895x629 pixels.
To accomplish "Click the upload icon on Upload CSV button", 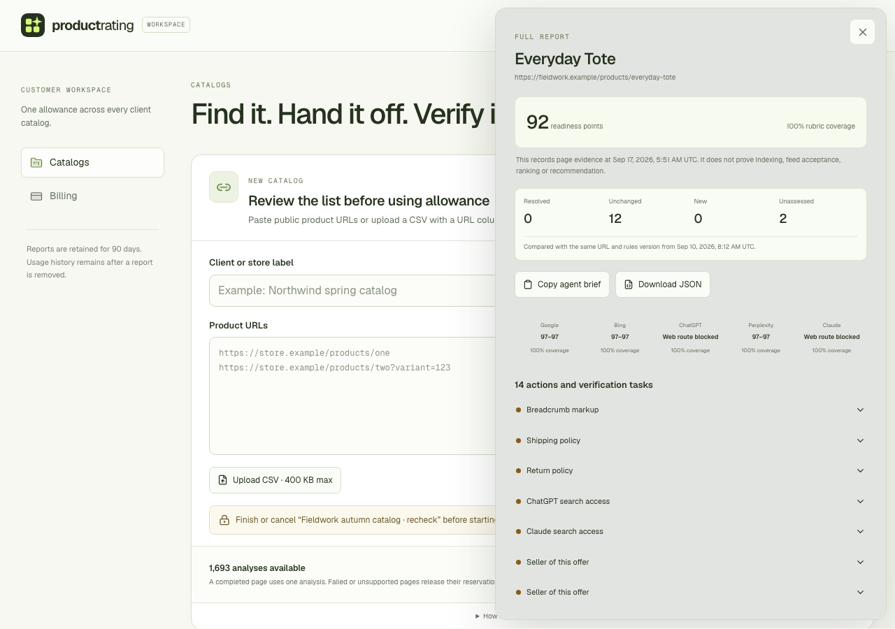I will (x=223, y=480).
